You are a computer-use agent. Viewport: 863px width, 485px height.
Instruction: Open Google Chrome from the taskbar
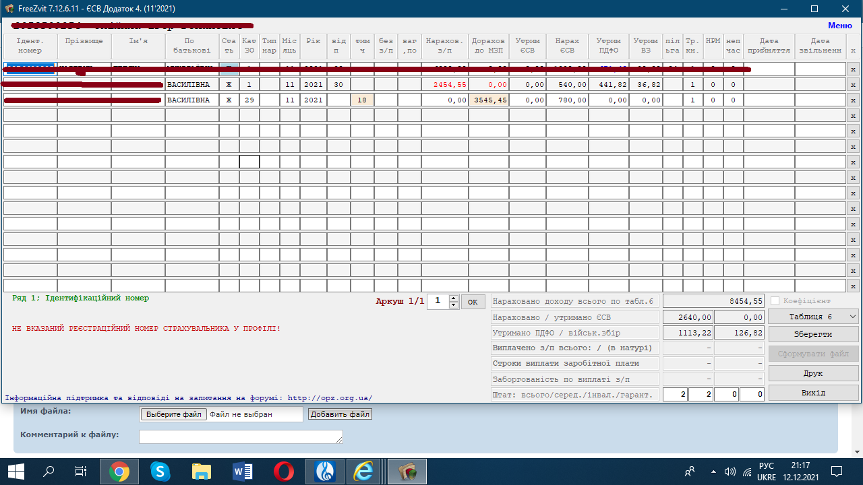click(x=119, y=472)
